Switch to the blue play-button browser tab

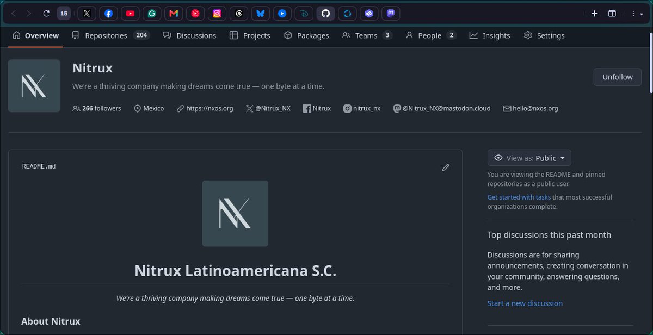(x=282, y=14)
